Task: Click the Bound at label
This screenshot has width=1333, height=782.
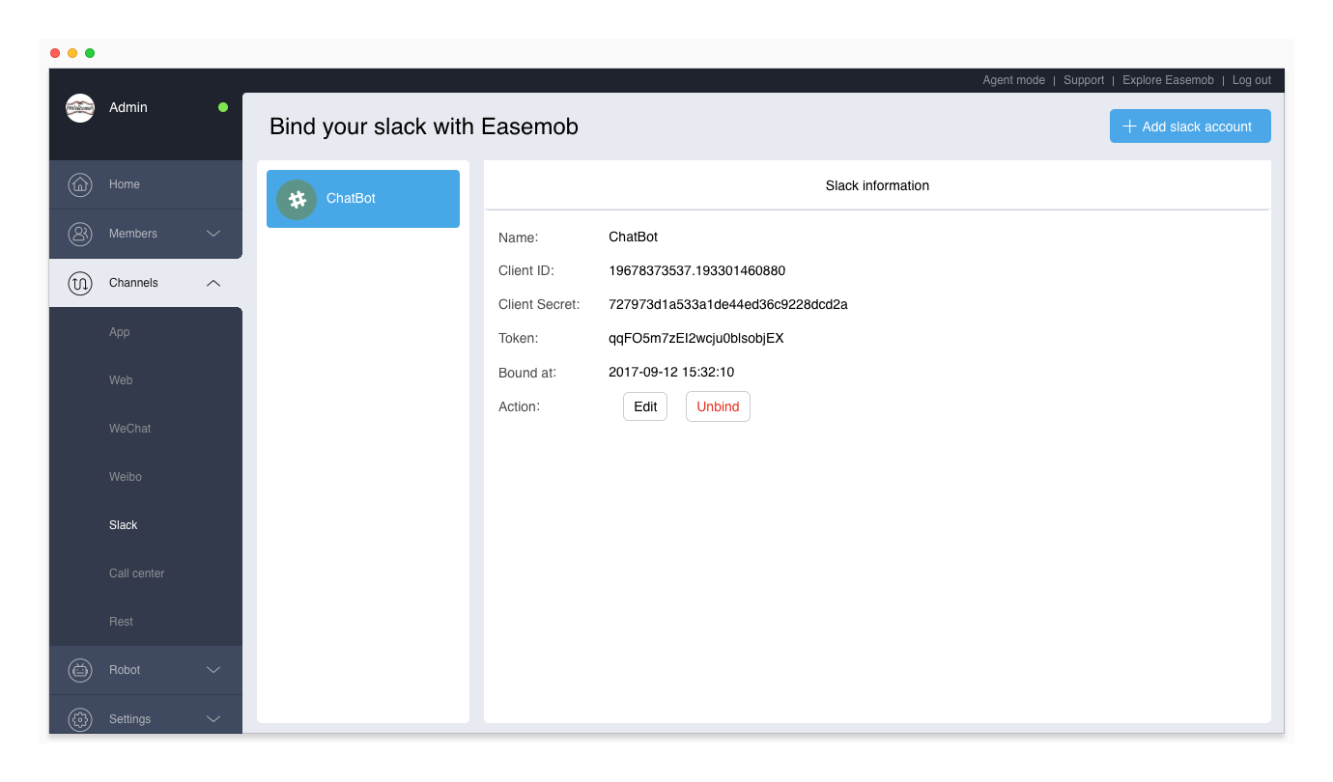Action: click(527, 372)
